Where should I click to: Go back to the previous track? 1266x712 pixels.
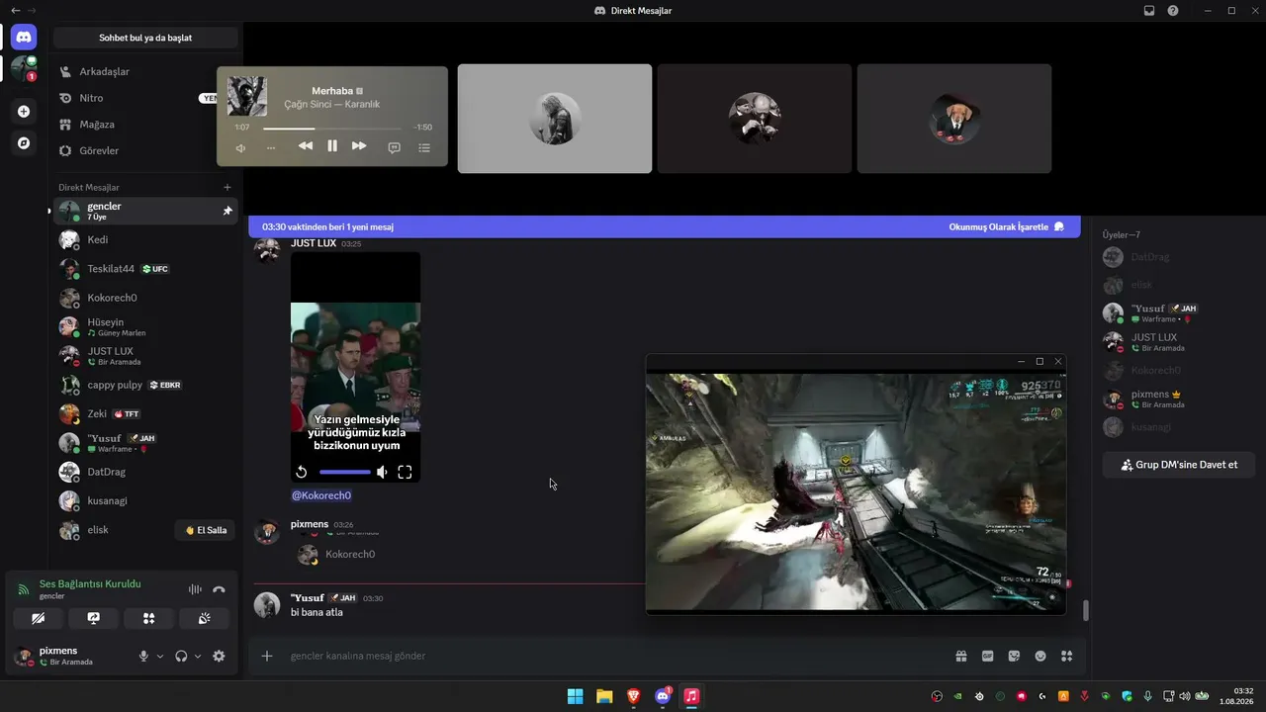306,145
